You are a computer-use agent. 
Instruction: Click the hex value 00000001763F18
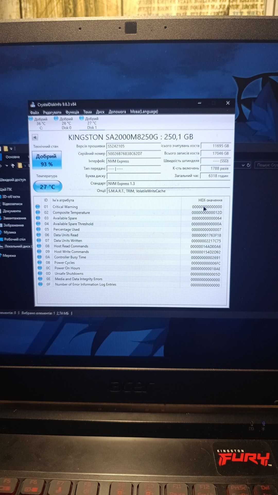pos(206,235)
